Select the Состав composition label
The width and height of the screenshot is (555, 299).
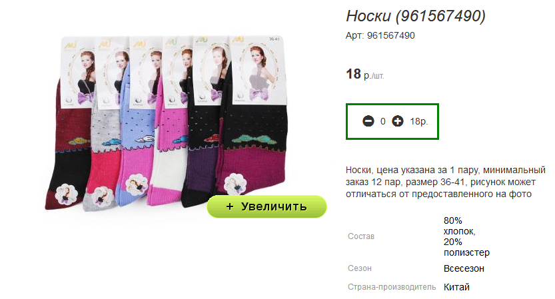pyautogui.click(x=361, y=236)
